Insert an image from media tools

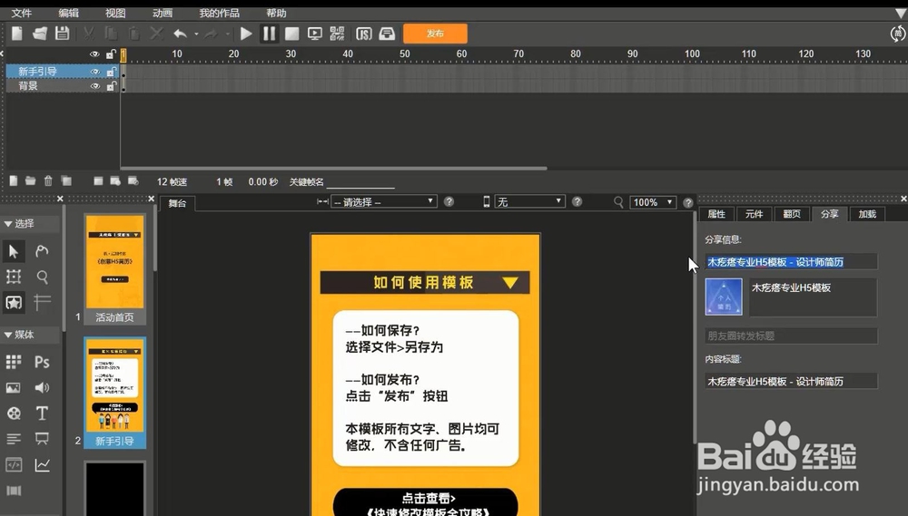click(14, 387)
